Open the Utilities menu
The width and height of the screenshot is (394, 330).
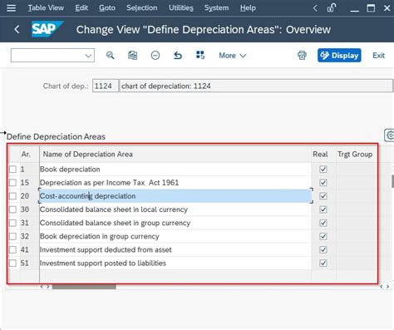point(181,7)
